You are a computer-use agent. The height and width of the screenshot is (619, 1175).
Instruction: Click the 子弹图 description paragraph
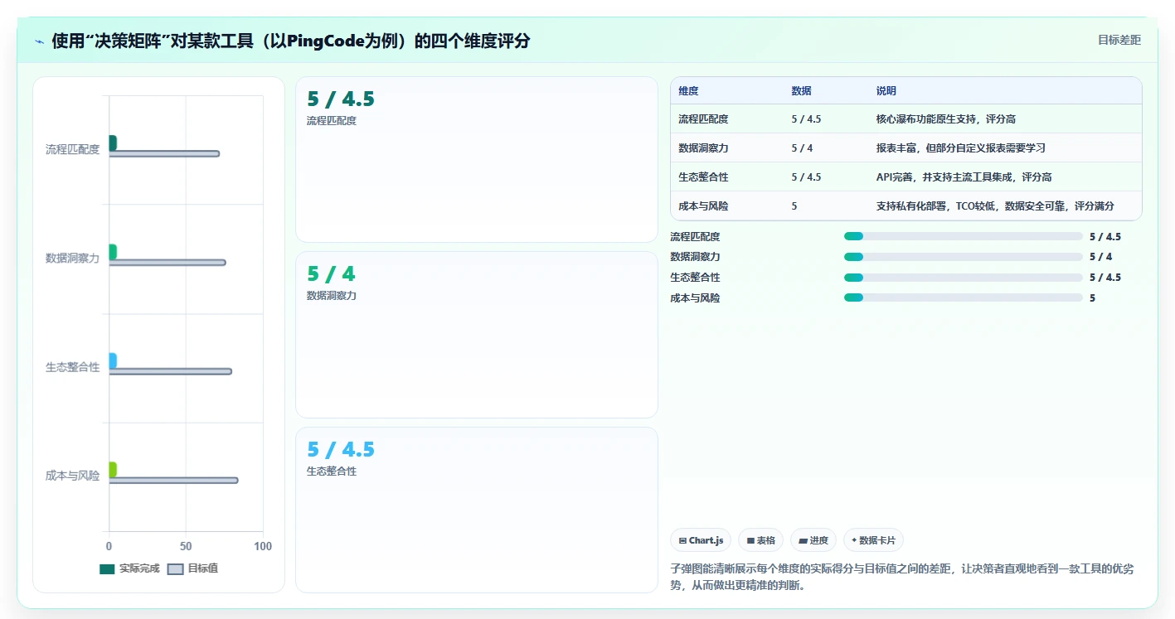pyautogui.click(x=902, y=578)
